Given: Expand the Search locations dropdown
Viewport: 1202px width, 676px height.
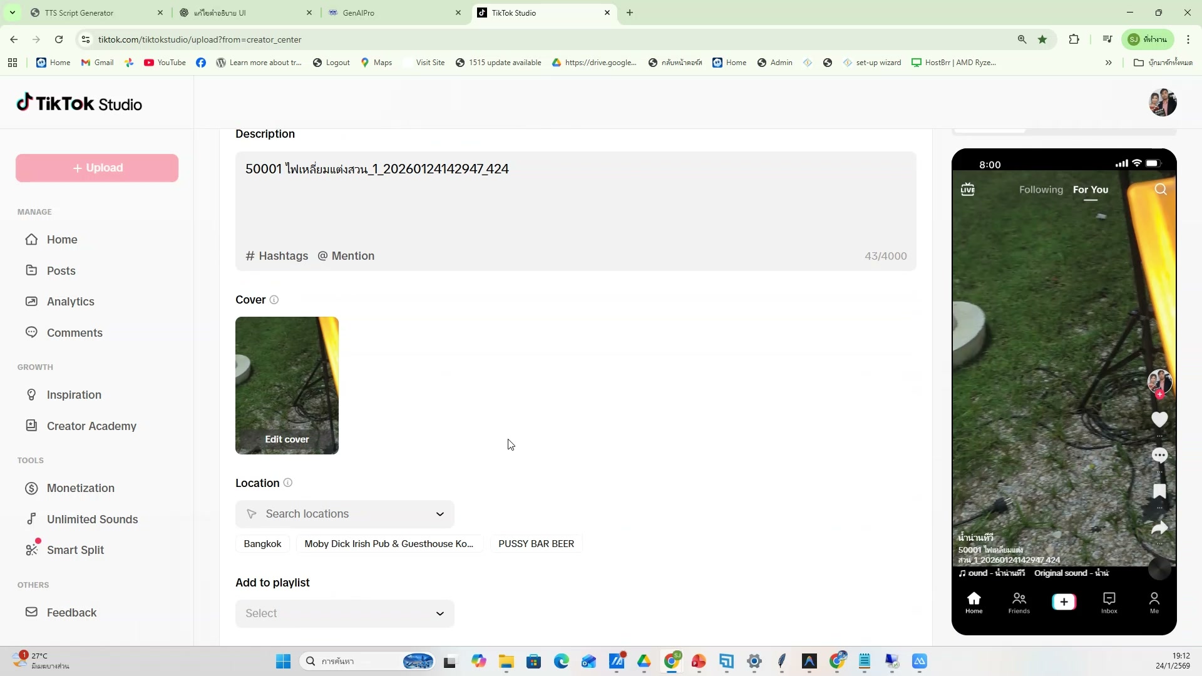Looking at the screenshot, I should coord(439,515).
